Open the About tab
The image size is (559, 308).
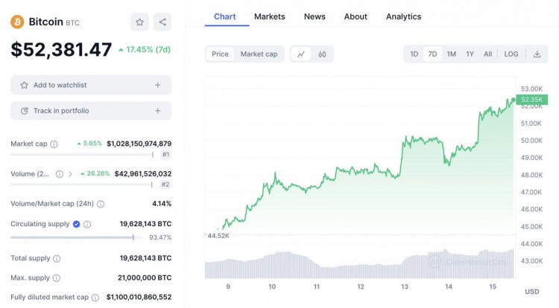356,16
